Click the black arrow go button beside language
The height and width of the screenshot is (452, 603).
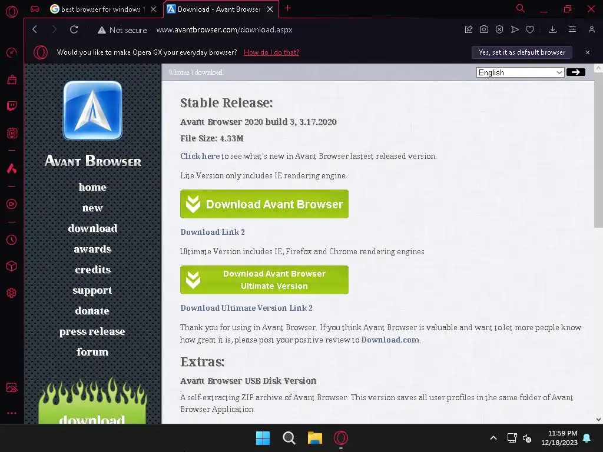pos(576,72)
